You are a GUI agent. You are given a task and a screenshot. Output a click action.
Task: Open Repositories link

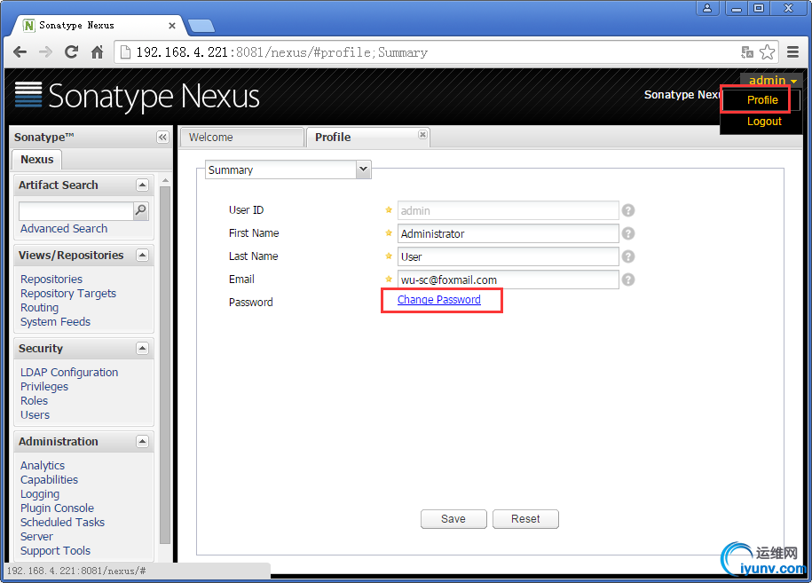pyautogui.click(x=51, y=279)
